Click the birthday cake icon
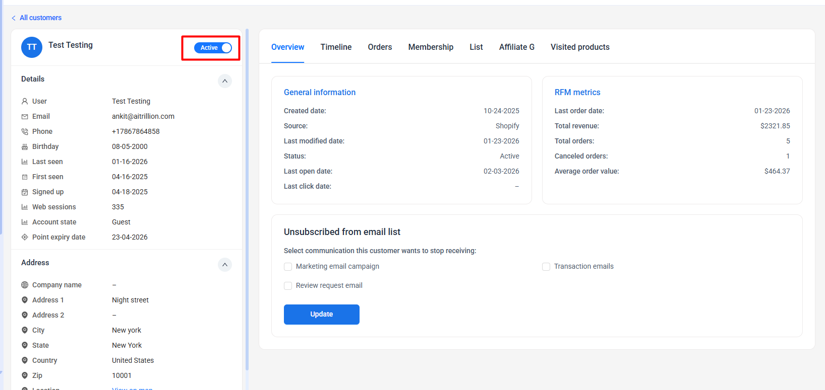The height and width of the screenshot is (390, 825). (25, 147)
